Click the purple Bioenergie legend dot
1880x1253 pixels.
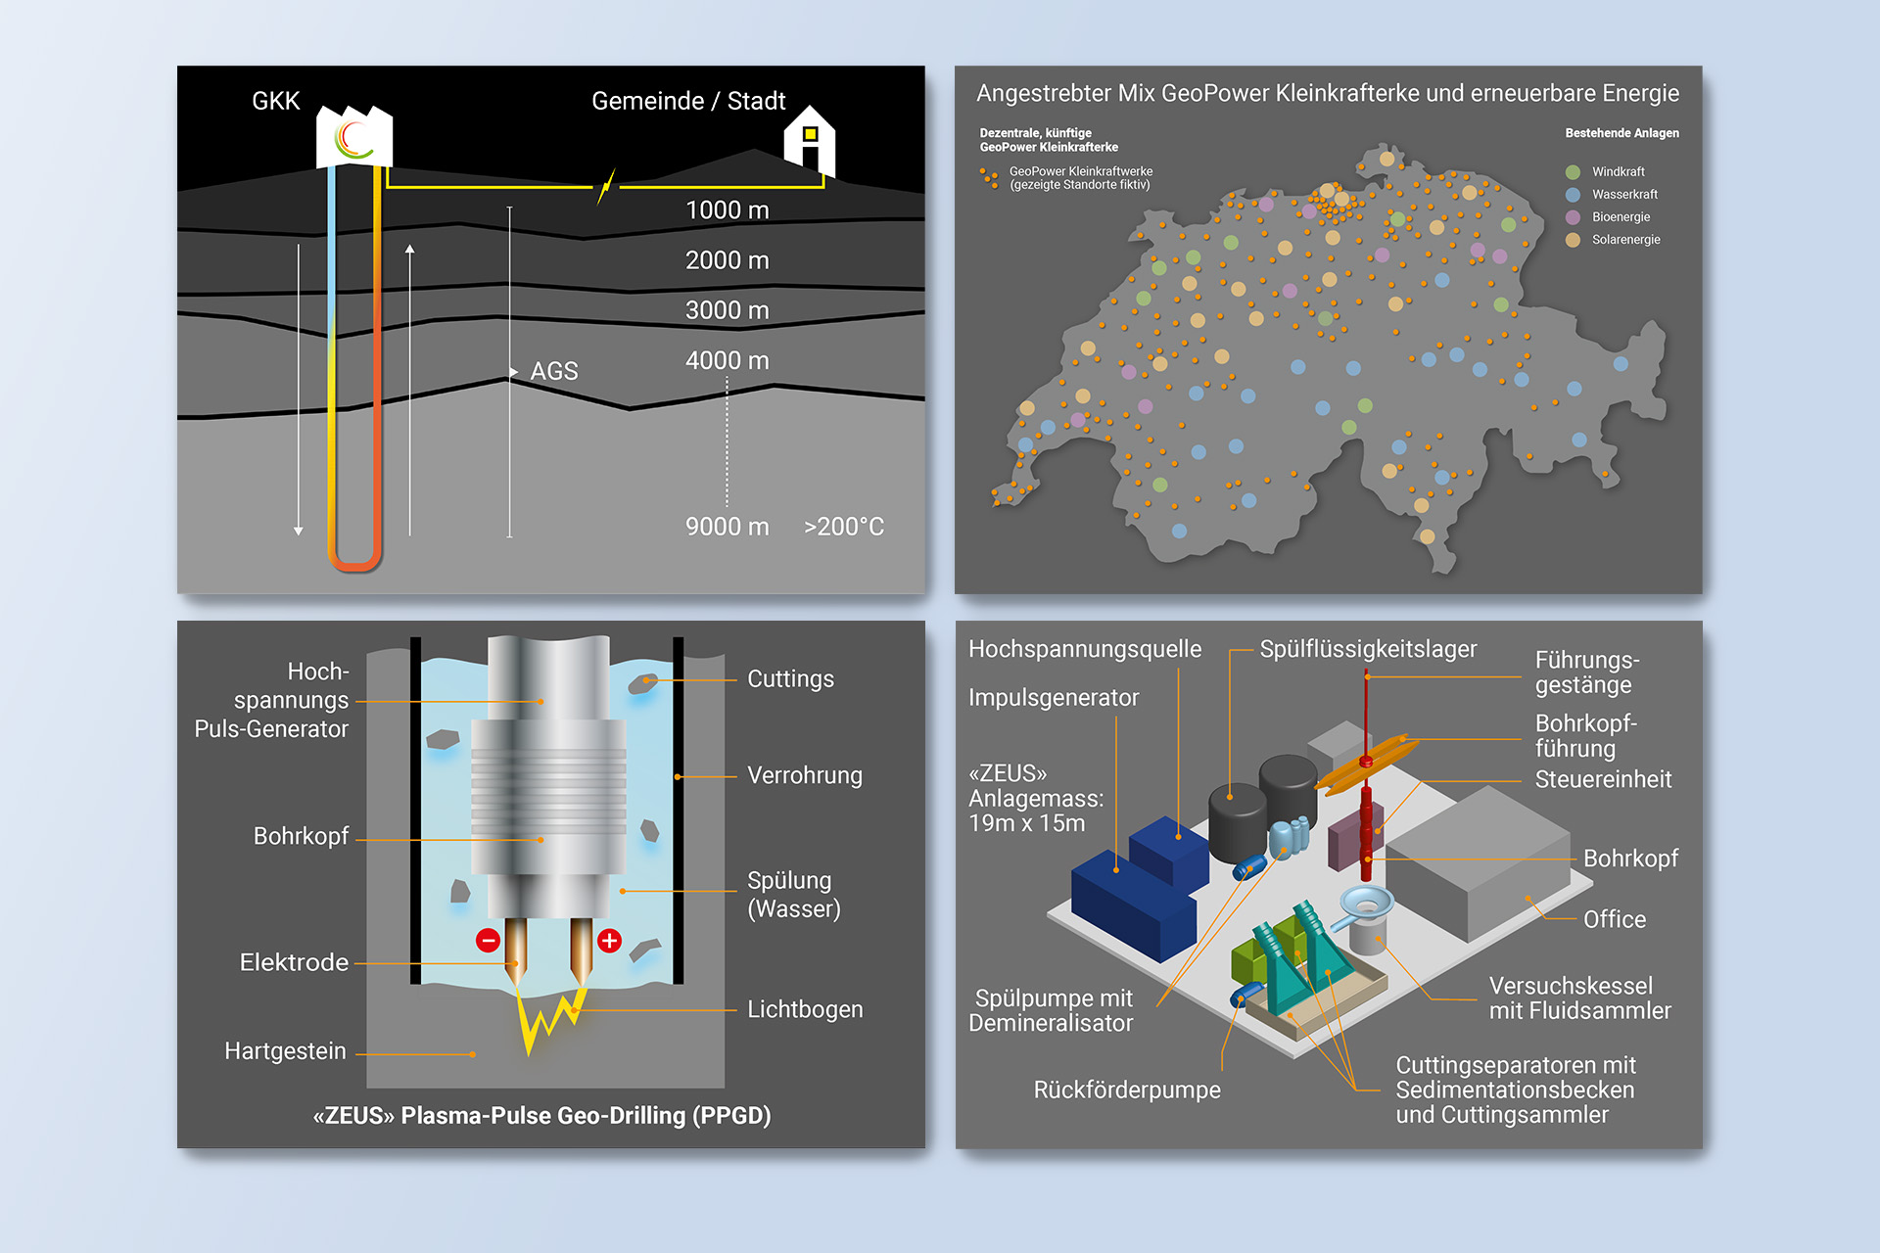click(1573, 217)
